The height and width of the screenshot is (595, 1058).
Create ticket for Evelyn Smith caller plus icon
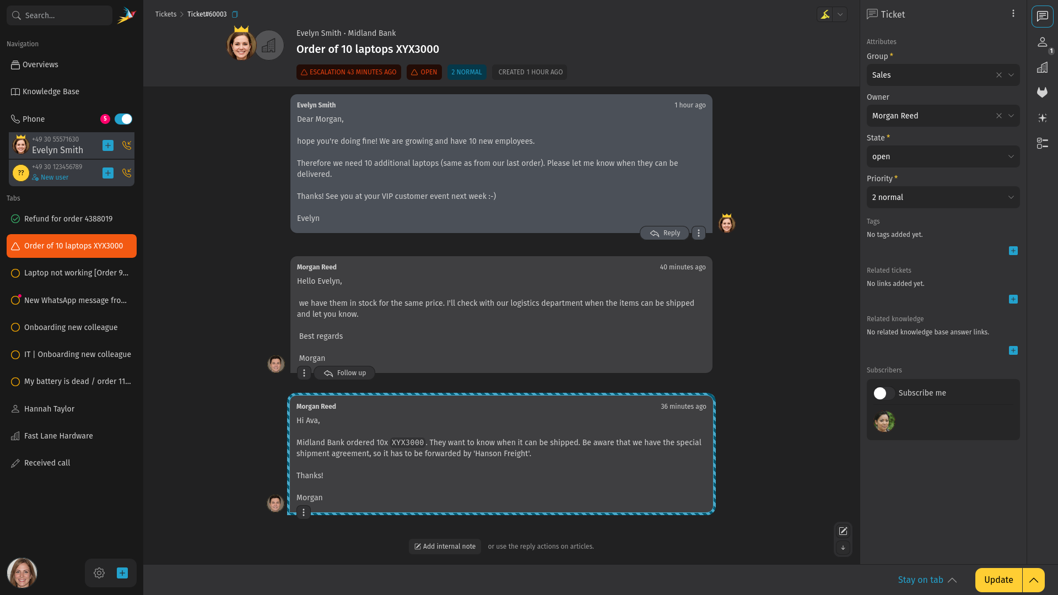pyautogui.click(x=108, y=145)
